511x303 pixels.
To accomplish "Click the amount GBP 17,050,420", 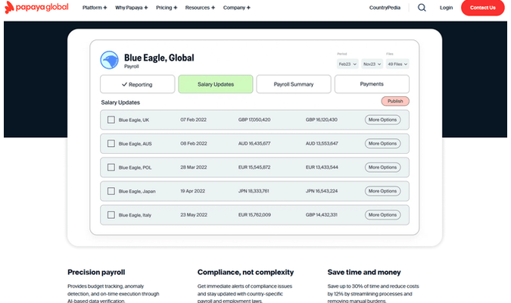I will click(x=254, y=120).
